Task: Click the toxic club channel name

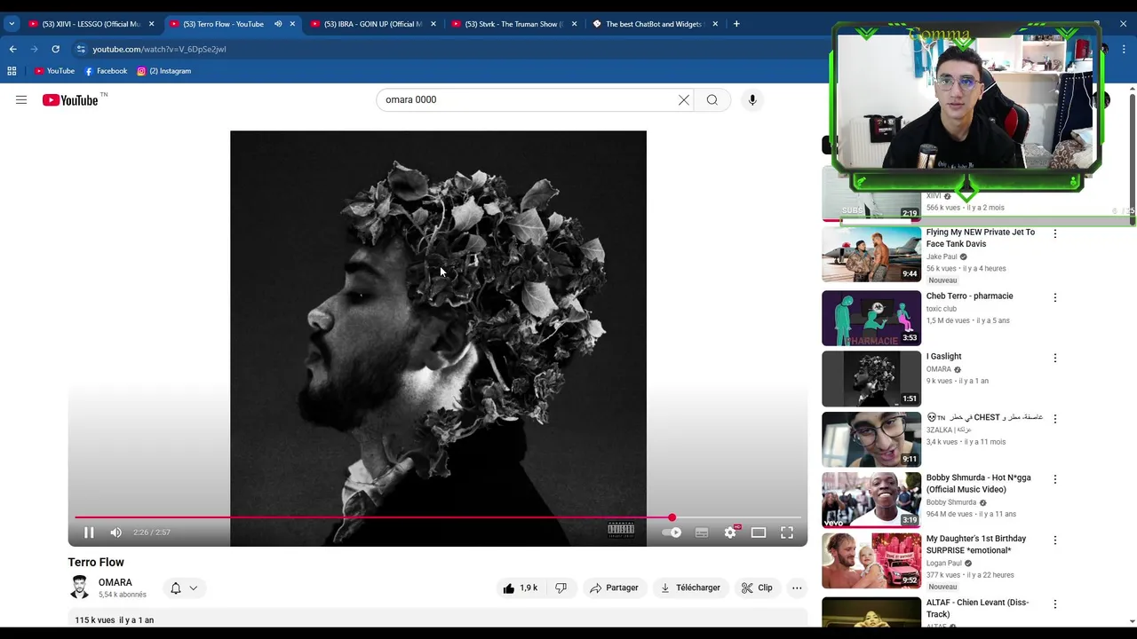Action: coord(942,309)
